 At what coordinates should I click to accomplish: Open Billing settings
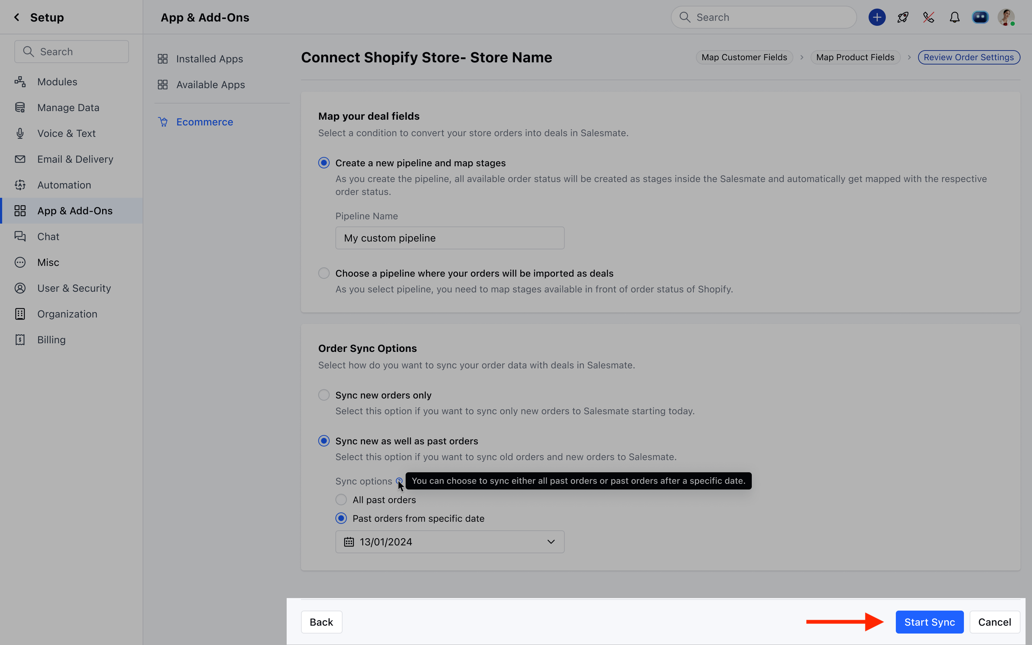point(51,340)
